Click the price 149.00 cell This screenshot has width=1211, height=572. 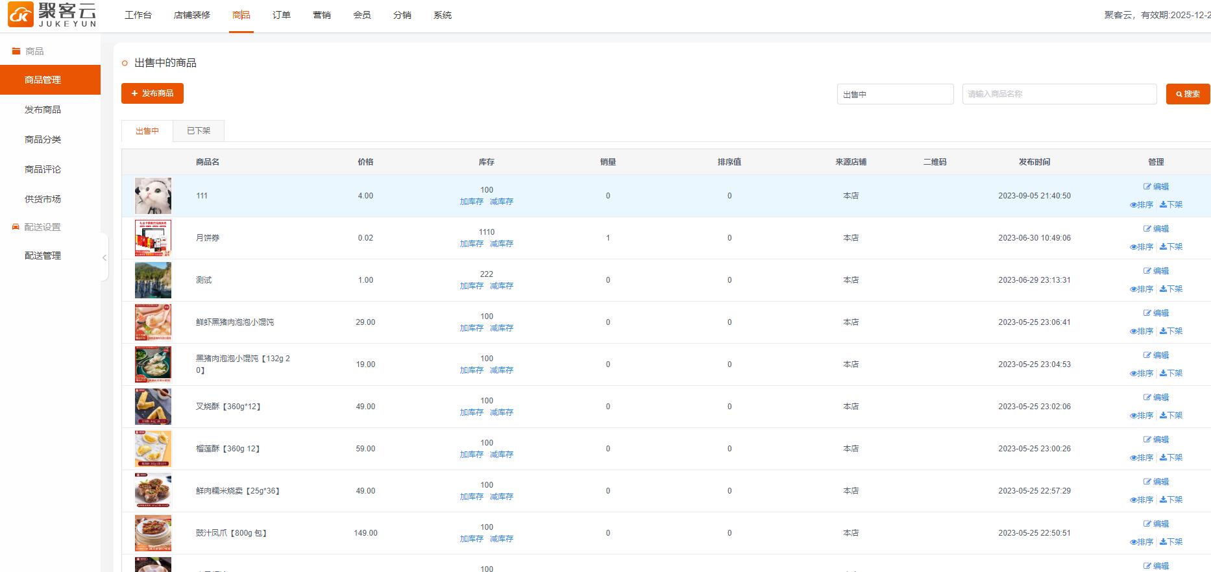(365, 533)
